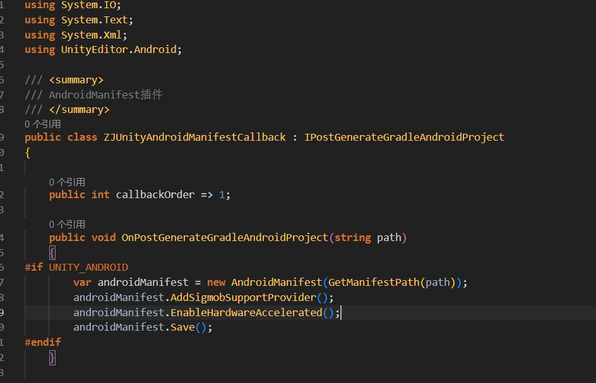The height and width of the screenshot is (383, 596).
Task: Click the AndroidManifest constructor after new keyword
Action: [277, 282]
